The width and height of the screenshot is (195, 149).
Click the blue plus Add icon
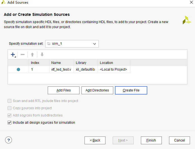tap(13, 54)
